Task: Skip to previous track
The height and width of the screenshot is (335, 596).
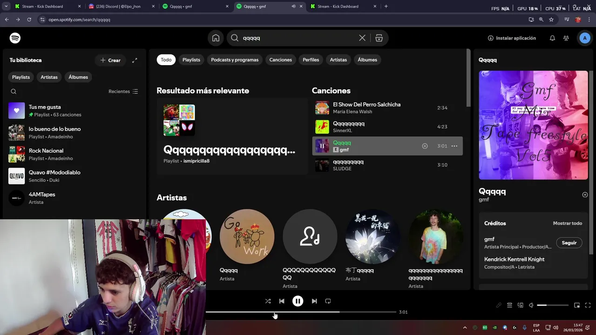Action: pos(282,301)
